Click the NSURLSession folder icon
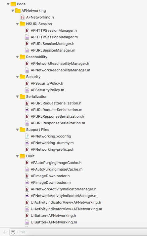Viewport: 147px width, 236px height. click(x=23, y=24)
